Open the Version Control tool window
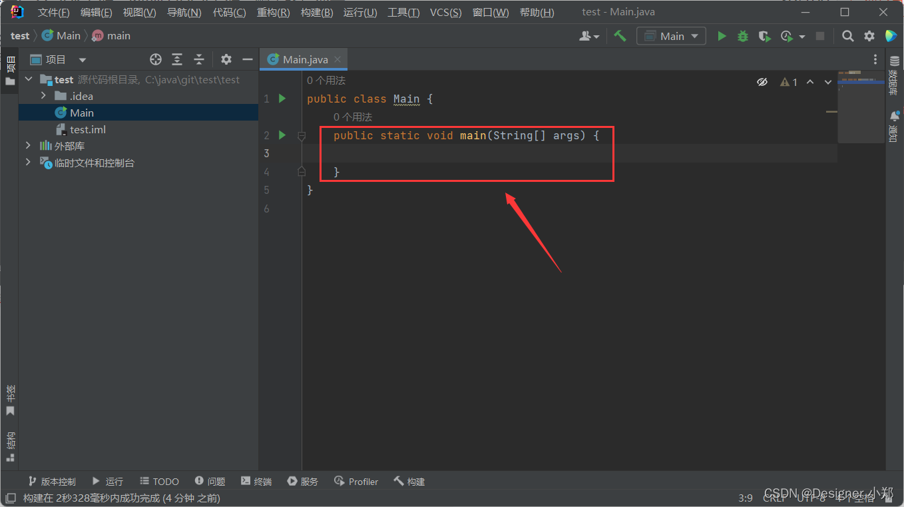904x507 pixels. [x=52, y=481]
